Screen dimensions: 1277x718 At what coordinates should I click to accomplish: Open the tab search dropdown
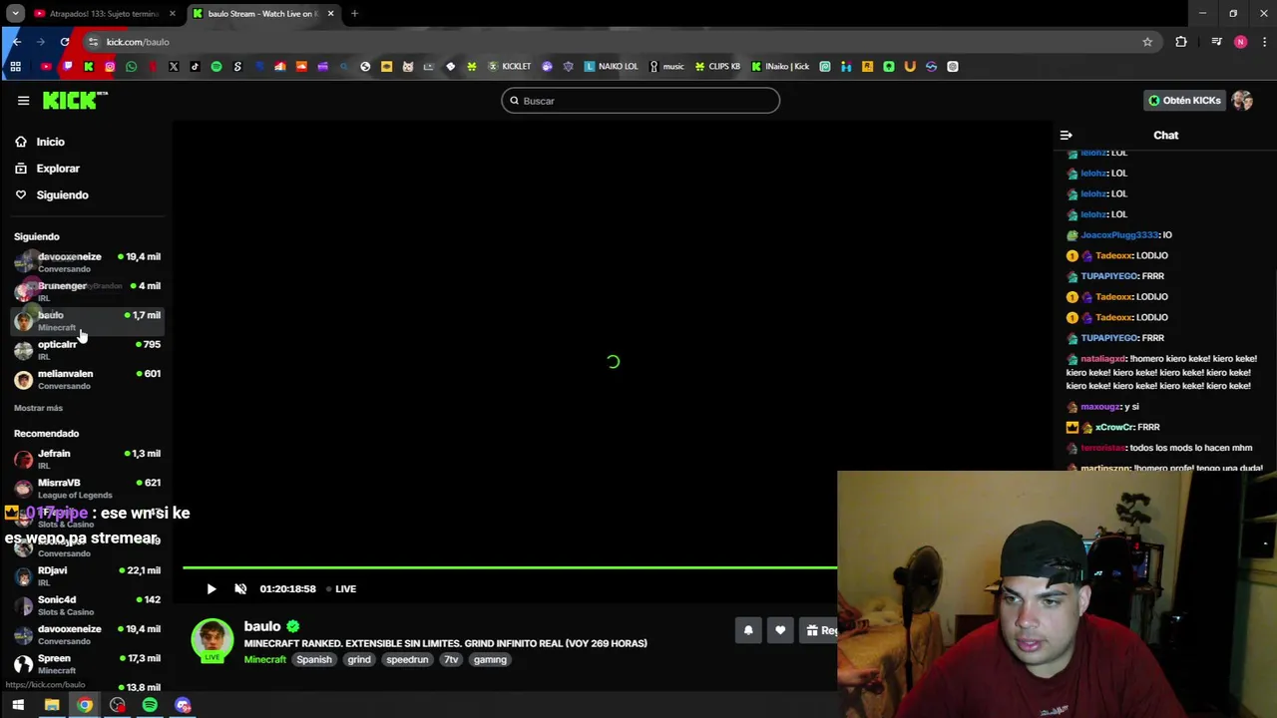15,14
